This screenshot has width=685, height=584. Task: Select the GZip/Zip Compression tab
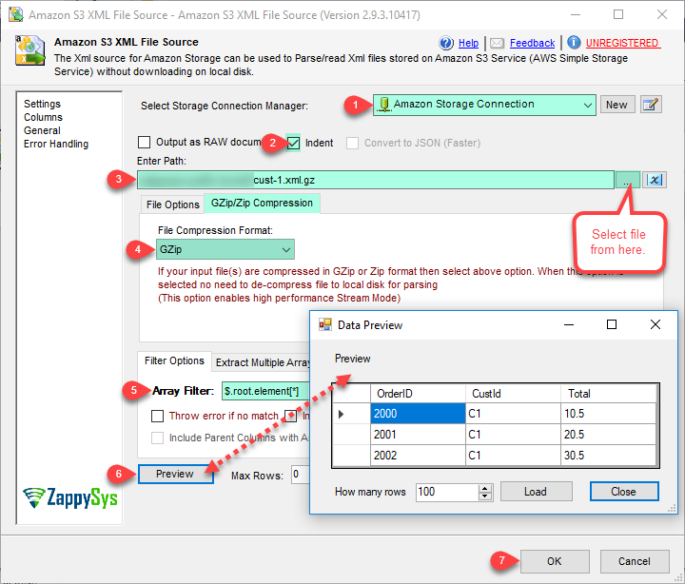(x=262, y=204)
